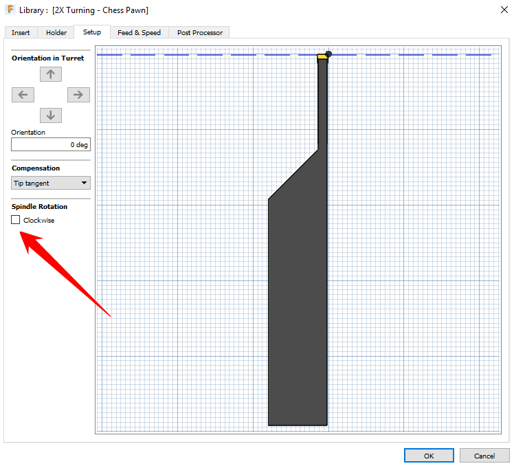Orient tool left with left arrow
Image resolution: width=514 pixels, height=466 pixels.
coord(23,95)
